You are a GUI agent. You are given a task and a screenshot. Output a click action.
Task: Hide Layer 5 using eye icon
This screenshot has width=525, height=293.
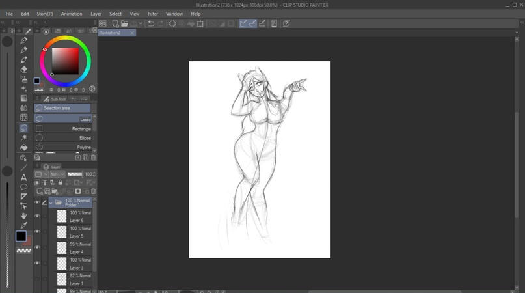click(x=37, y=232)
